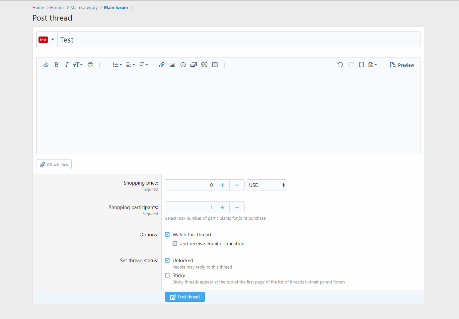Open the font size dropdown
The image size is (459, 319).
(x=77, y=65)
